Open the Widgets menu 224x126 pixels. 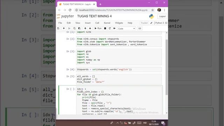click(119, 23)
